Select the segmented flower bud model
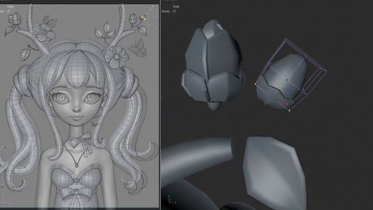Viewport: 373px width, 210px height. coord(212,65)
